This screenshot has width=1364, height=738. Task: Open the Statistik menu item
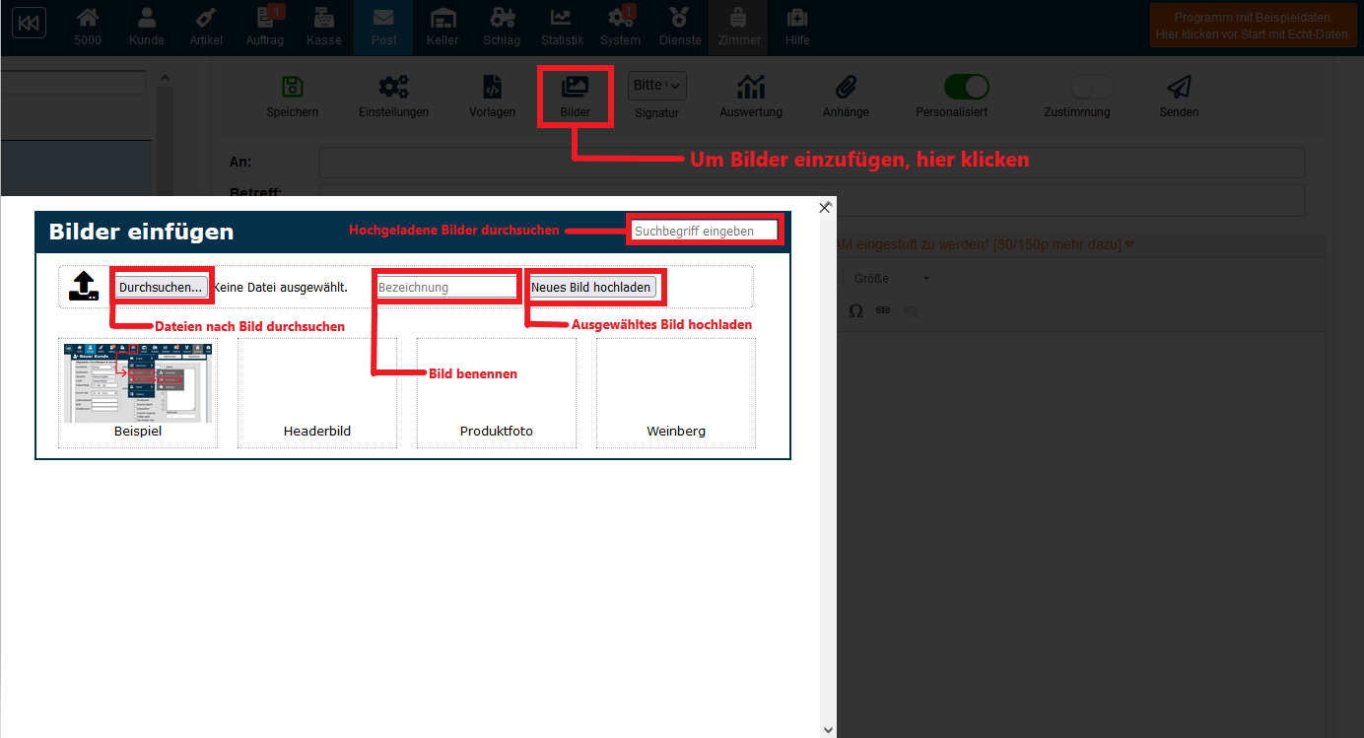[x=562, y=27]
